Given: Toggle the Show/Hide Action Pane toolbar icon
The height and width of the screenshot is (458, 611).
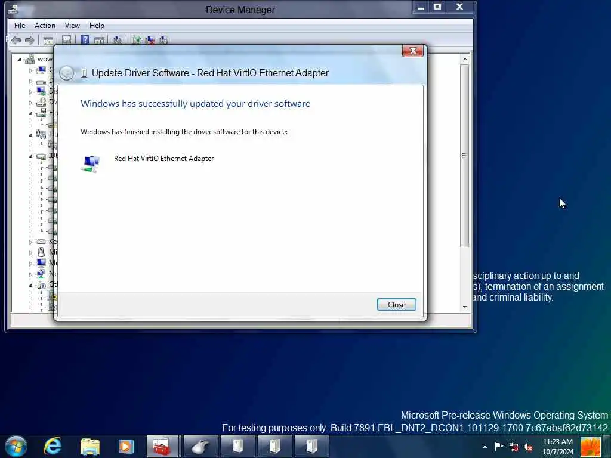Looking at the screenshot, I should point(99,40).
